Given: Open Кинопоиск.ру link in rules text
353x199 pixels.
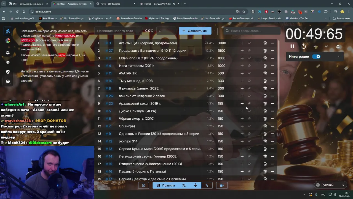Looking at the screenshot, I should 65,36.
